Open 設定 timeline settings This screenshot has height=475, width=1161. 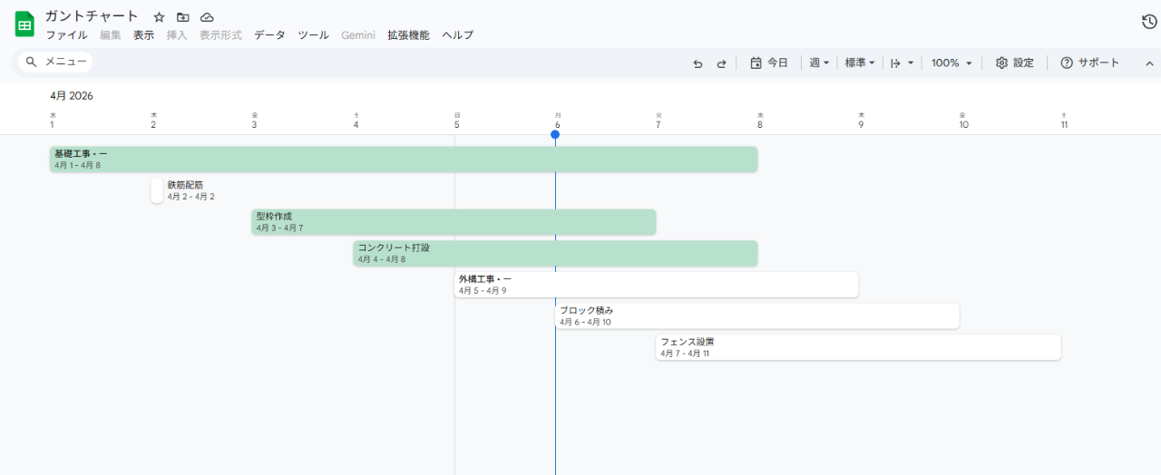[1014, 63]
